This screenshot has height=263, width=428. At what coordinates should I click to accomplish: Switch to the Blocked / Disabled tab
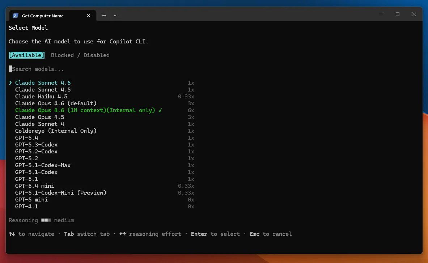point(80,55)
